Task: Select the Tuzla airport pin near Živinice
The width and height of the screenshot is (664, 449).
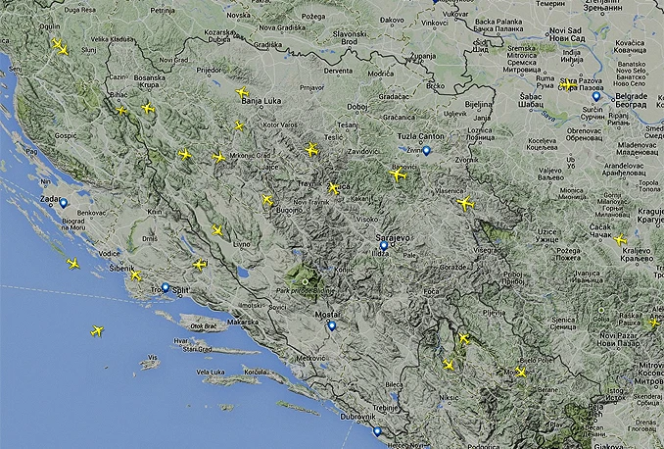Action: 426,151
